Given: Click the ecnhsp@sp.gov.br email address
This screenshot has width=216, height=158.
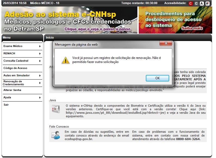Looking at the screenshot, I should click(79, 139).
